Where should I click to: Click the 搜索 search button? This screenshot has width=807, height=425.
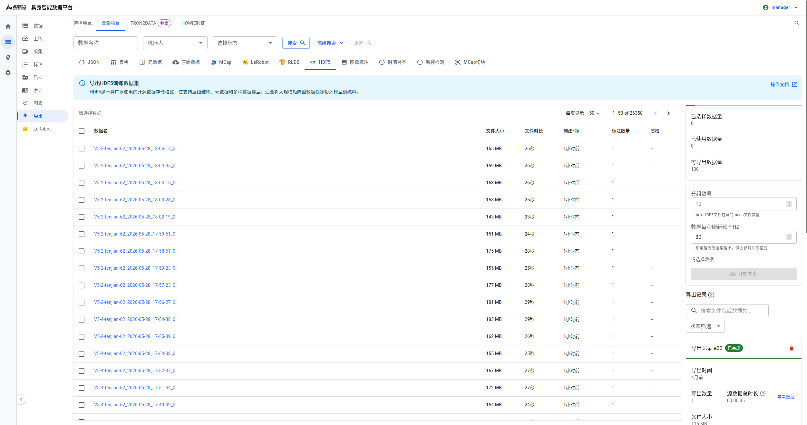point(296,43)
